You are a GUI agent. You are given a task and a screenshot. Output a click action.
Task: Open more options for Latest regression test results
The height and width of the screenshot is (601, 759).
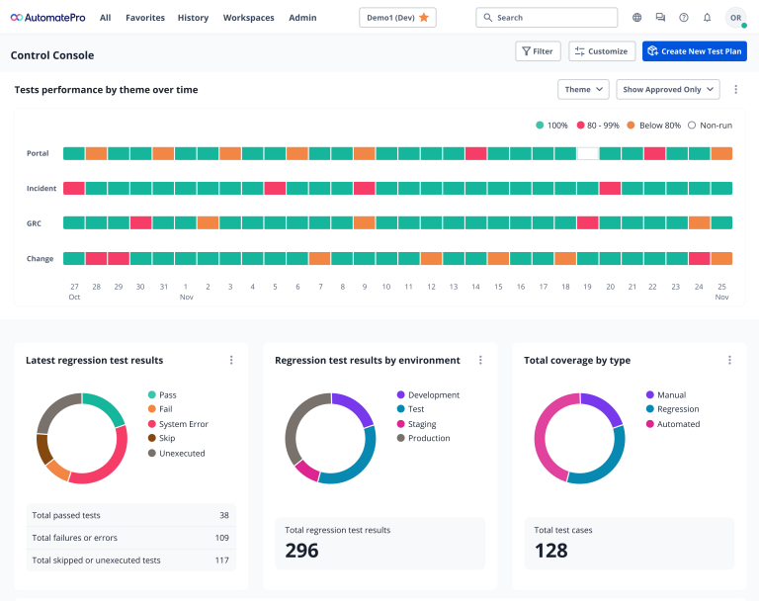click(x=231, y=361)
